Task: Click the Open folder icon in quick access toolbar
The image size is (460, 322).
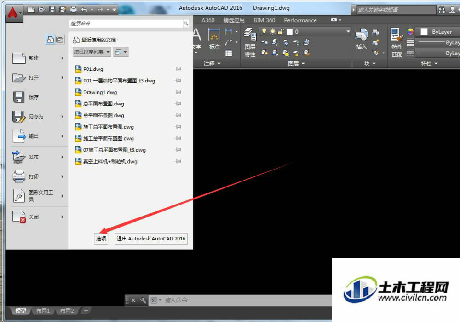Action: point(41,10)
